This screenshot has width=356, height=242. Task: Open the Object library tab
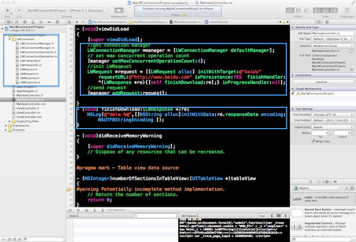point(327,182)
